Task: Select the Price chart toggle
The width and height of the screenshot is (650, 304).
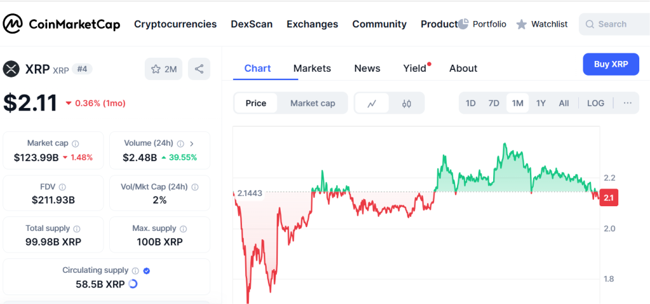Action: [x=256, y=103]
